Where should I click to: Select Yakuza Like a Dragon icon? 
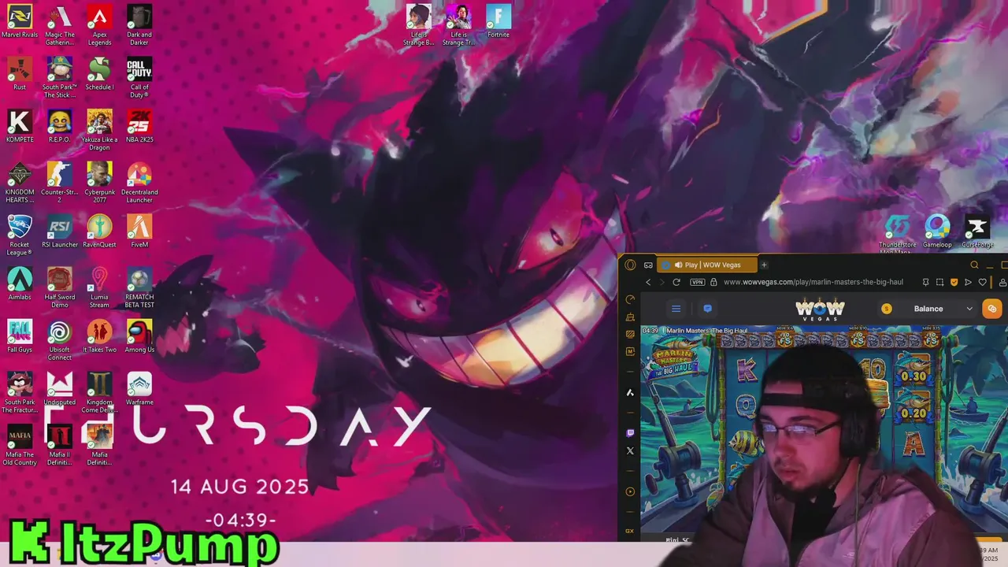tap(99, 130)
